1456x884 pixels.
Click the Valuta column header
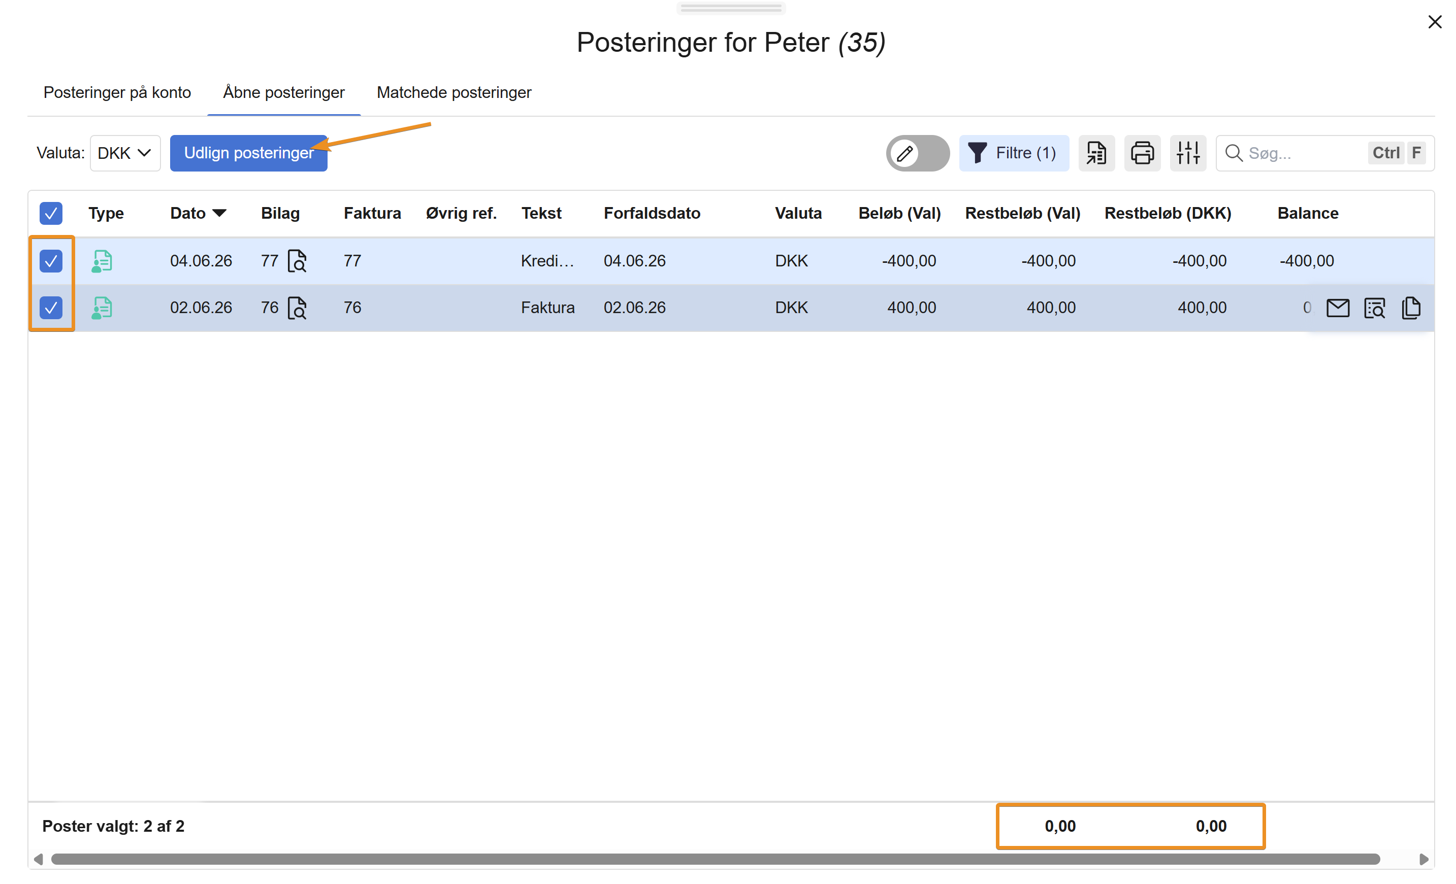tap(798, 213)
